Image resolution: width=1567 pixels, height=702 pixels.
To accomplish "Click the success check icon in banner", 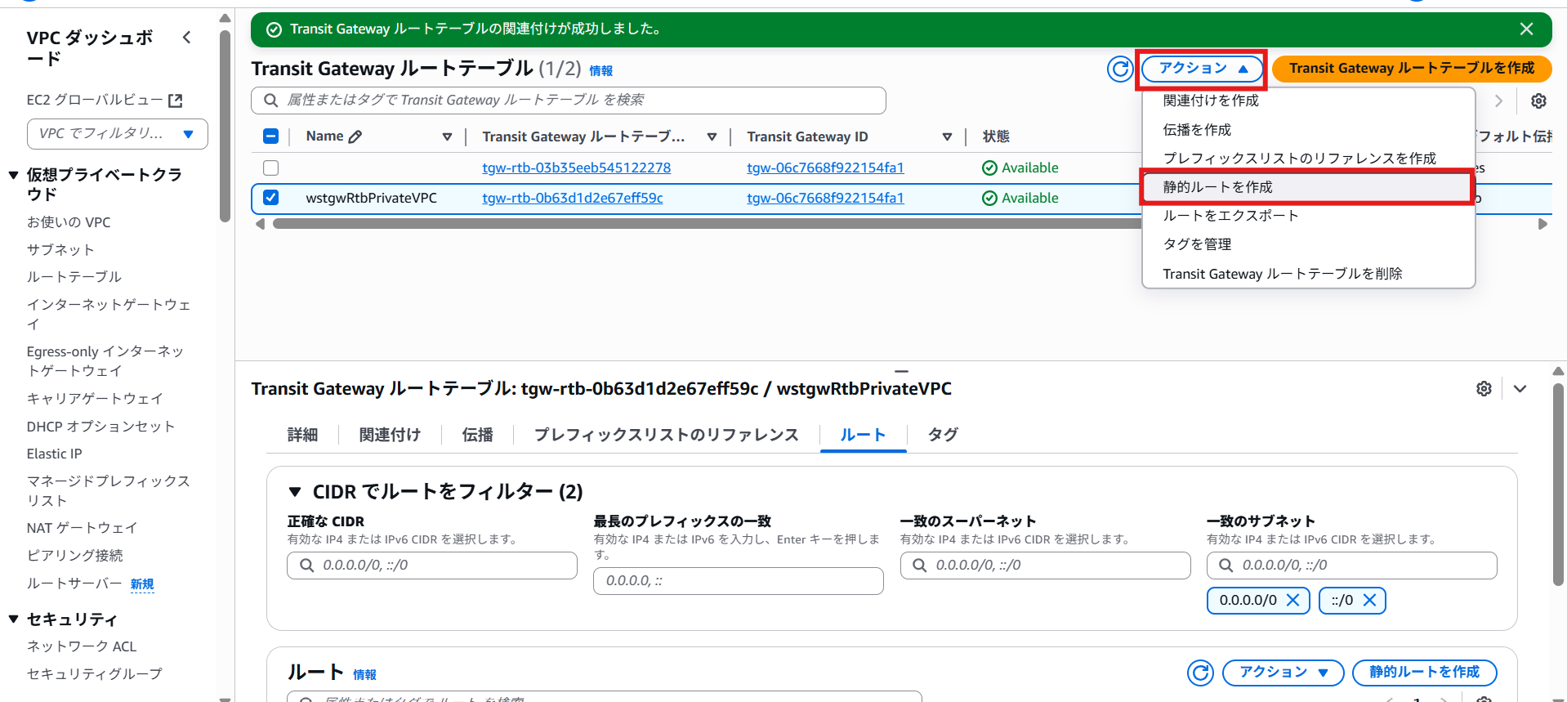I will (x=275, y=29).
